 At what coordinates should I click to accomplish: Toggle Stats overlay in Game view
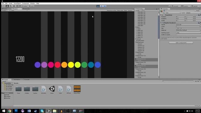126,10
